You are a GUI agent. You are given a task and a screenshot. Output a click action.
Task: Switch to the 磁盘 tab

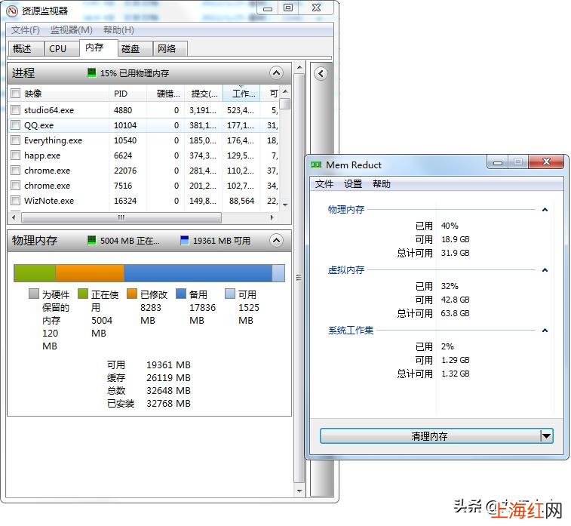(134, 48)
